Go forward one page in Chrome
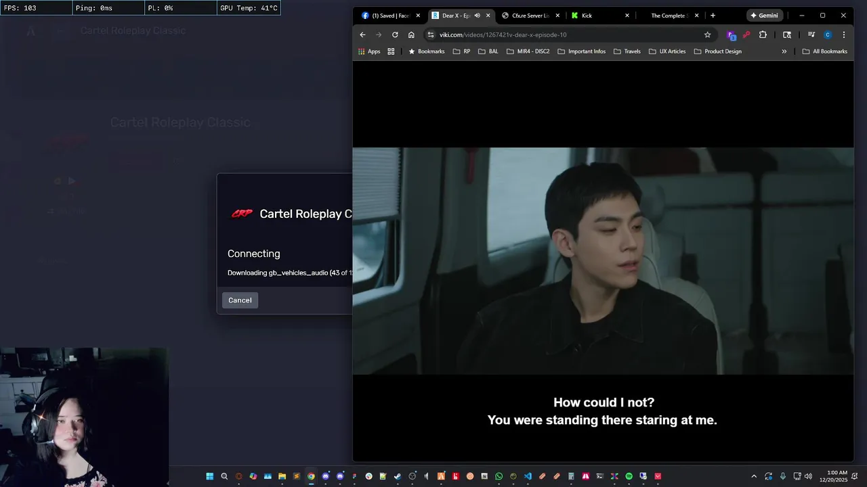 [379, 34]
